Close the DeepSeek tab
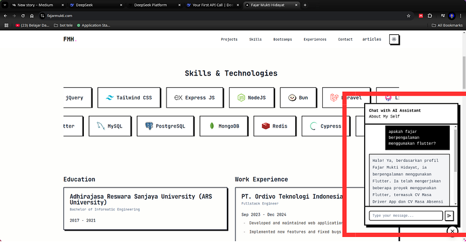466x244 pixels. [x=121, y=5]
